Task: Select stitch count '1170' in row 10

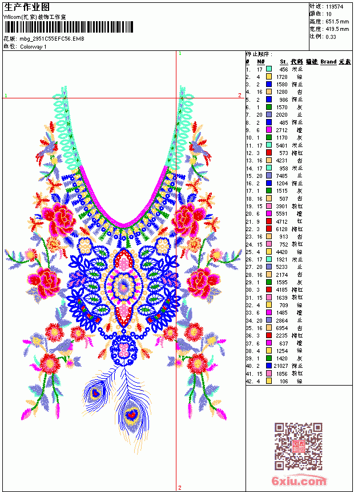Action: coord(282,137)
